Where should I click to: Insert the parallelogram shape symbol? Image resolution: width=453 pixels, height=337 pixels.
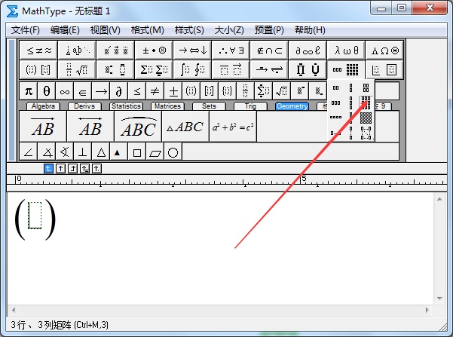155,152
